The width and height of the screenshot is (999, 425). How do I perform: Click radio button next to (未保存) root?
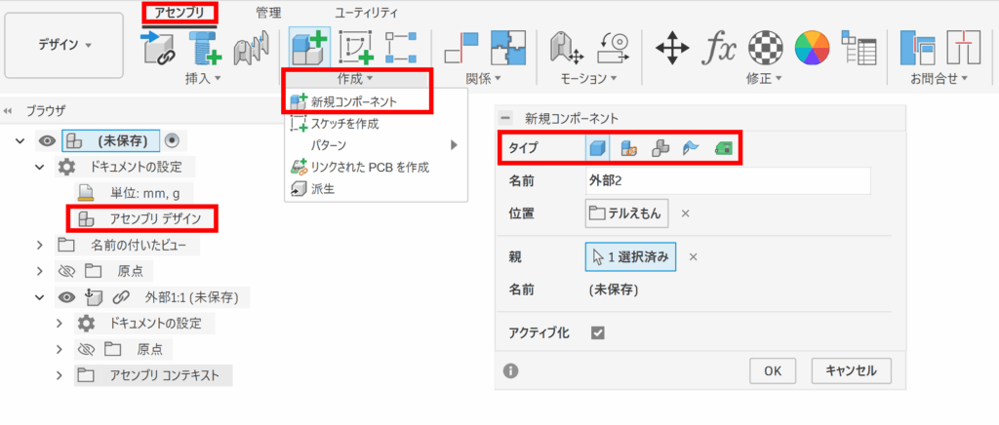pos(172,140)
